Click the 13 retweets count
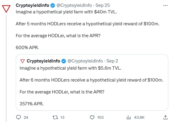The width and height of the screenshot is (171, 122). 62,118
